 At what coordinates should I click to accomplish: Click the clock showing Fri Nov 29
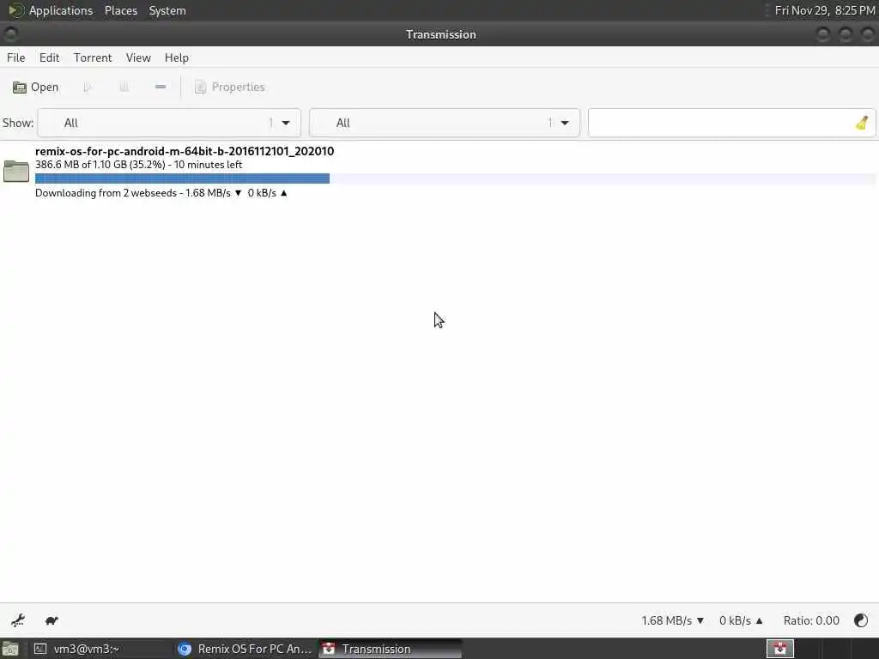pyautogui.click(x=825, y=10)
